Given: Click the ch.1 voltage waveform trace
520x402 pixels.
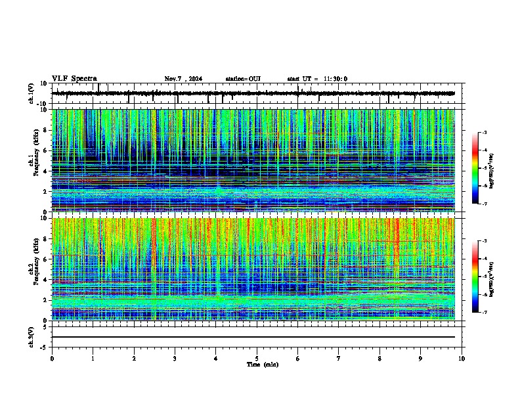Looking at the screenshot, I should click(253, 93).
